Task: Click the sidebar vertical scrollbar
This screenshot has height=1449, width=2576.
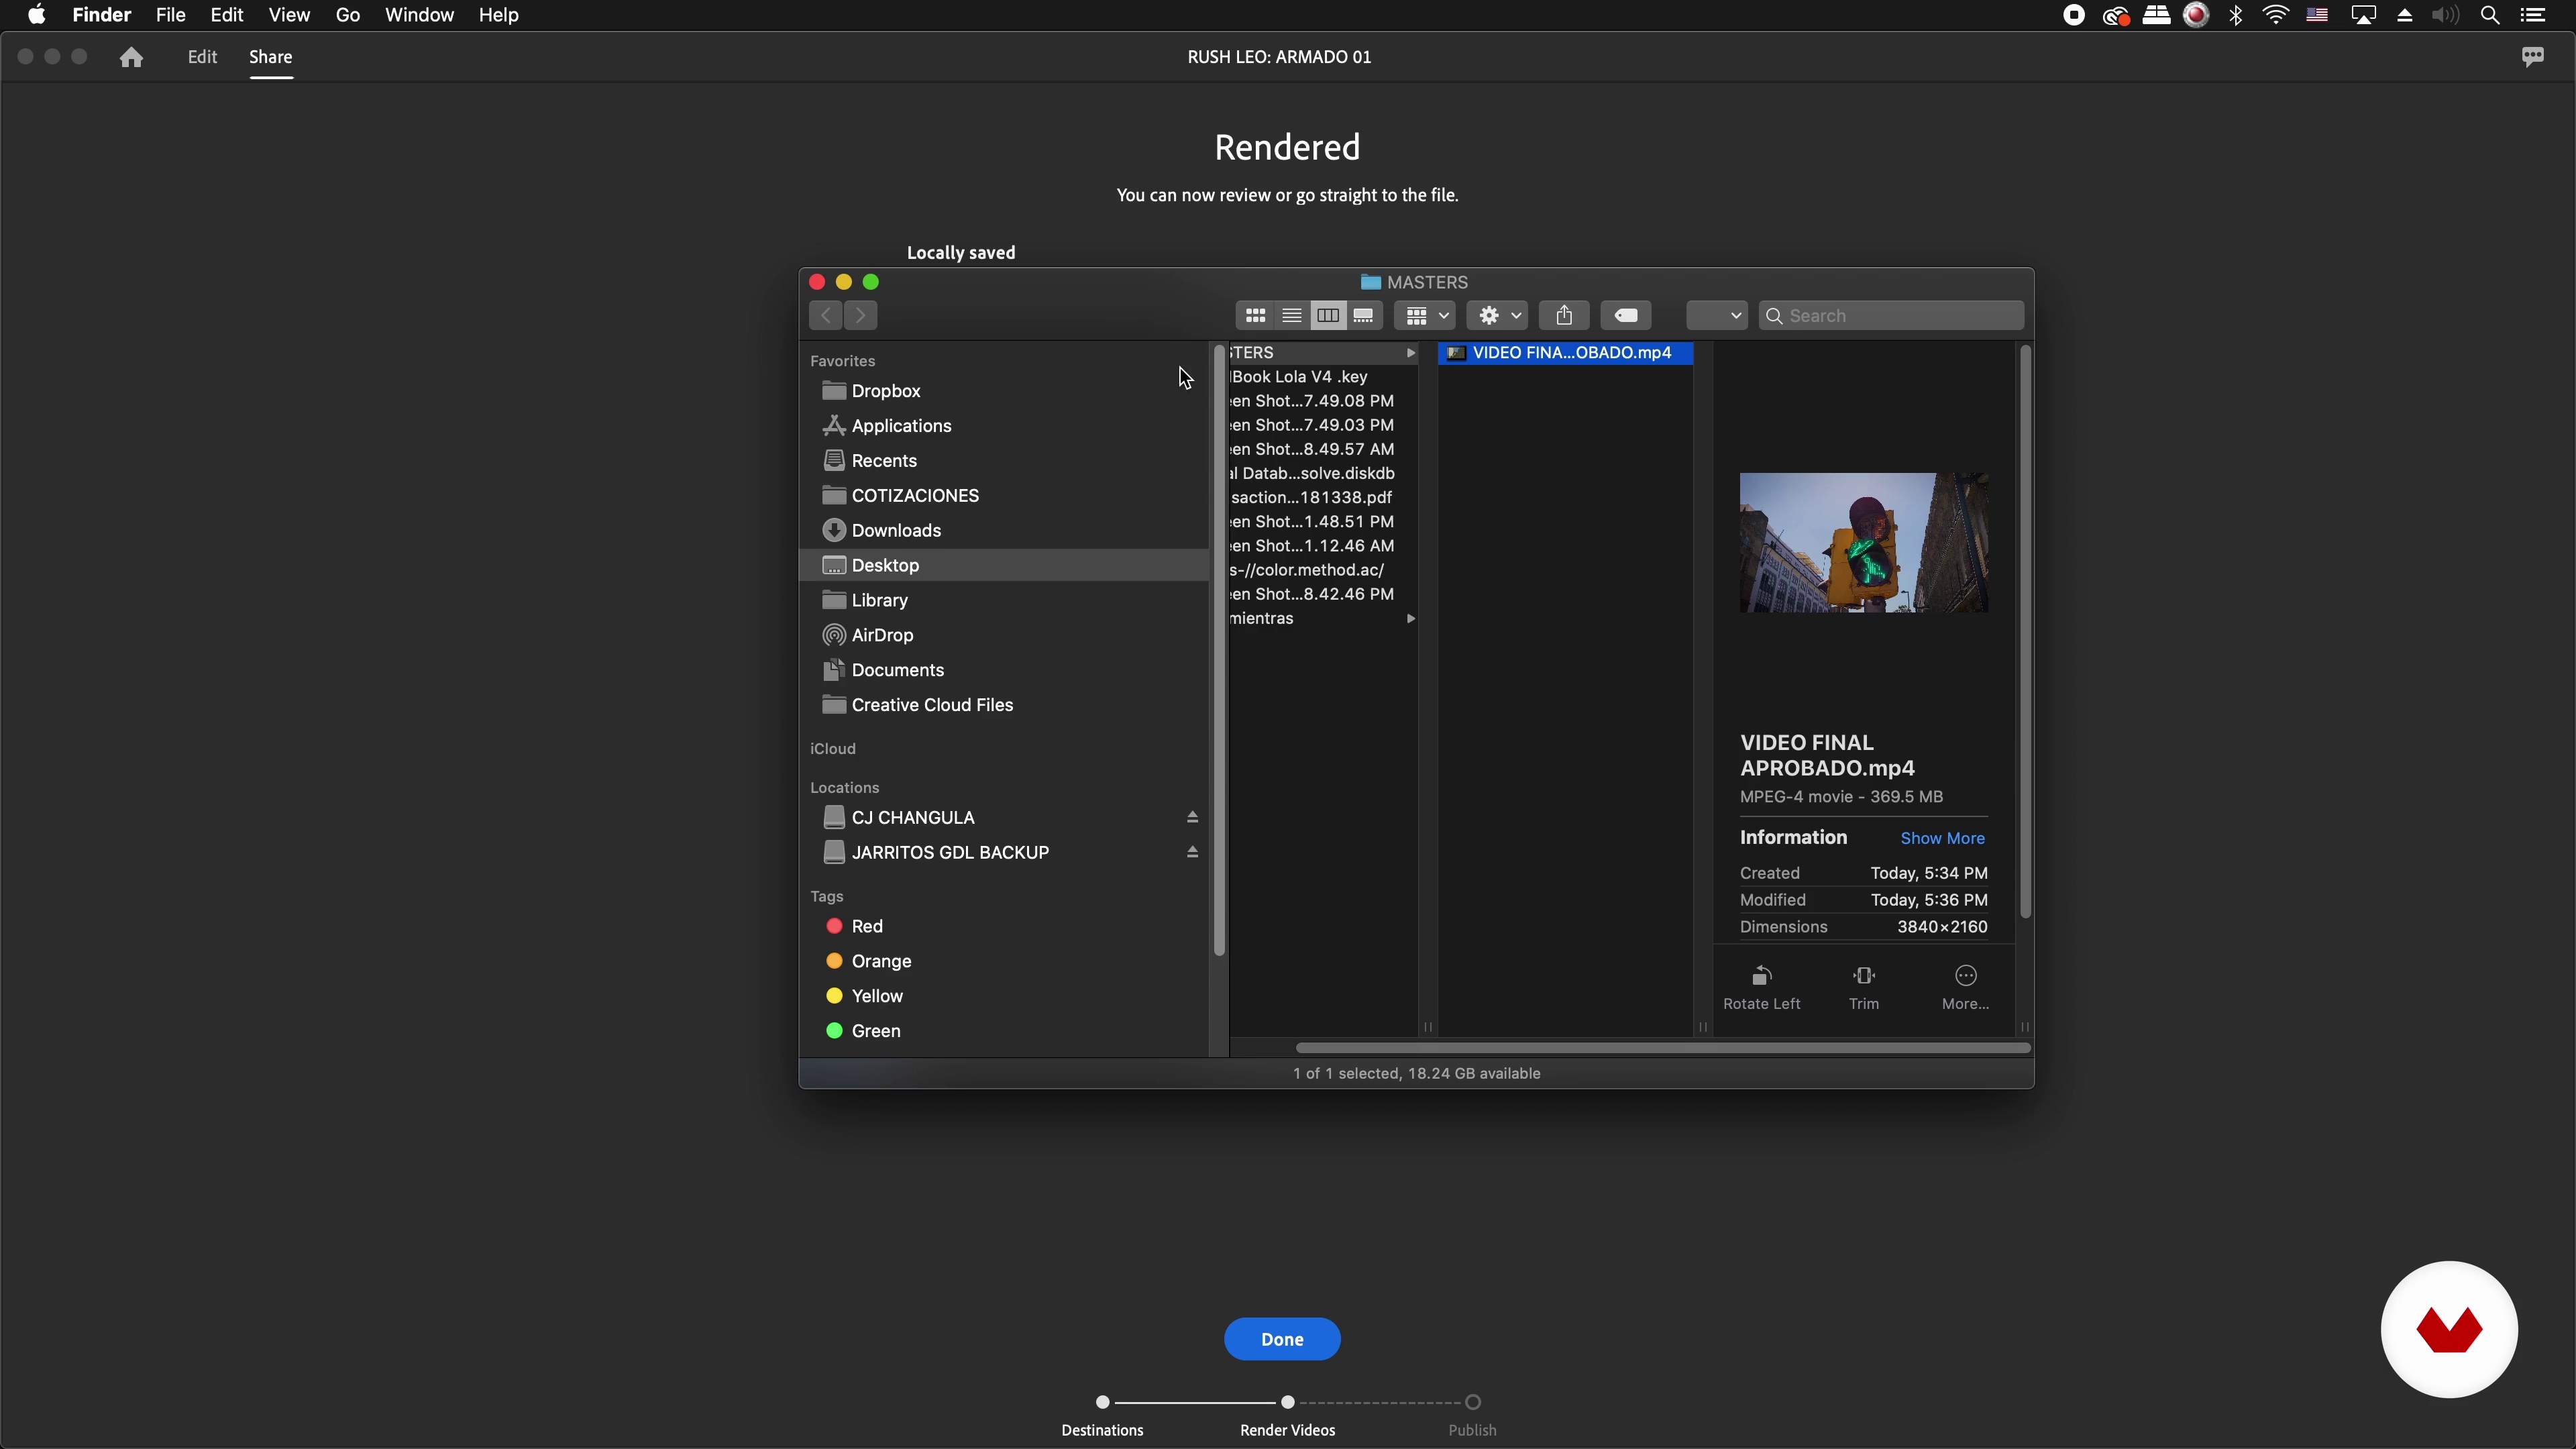Action: click(x=1219, y=650)
